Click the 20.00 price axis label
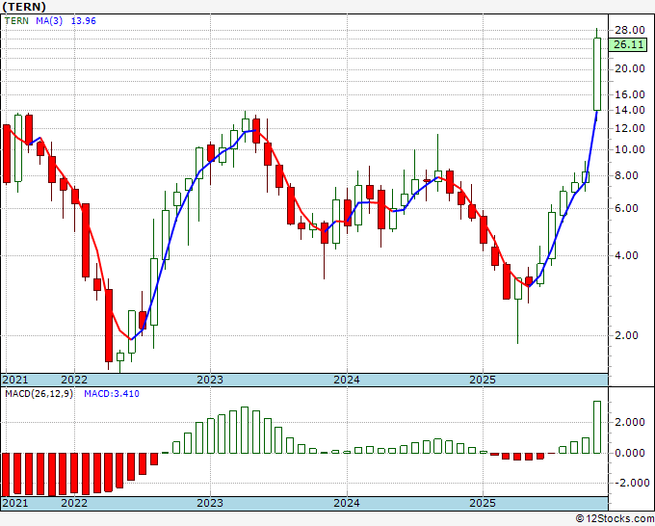 [x=630, y=68]
